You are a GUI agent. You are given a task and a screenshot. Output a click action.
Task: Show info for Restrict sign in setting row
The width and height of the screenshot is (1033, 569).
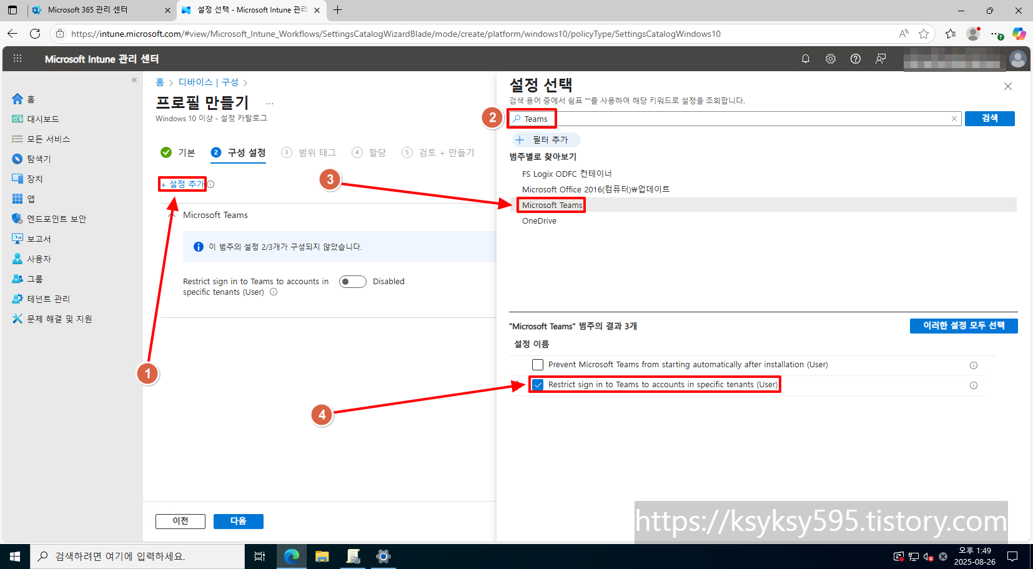tap(973, 385)
